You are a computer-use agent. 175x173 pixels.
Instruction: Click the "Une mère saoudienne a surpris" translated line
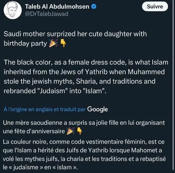[84, 123]
